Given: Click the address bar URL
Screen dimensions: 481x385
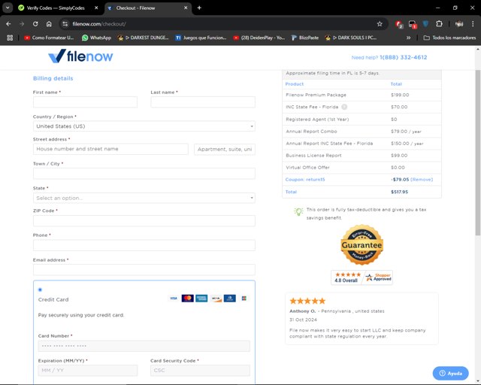Looking at the screenshot, I should click(99, 24).
